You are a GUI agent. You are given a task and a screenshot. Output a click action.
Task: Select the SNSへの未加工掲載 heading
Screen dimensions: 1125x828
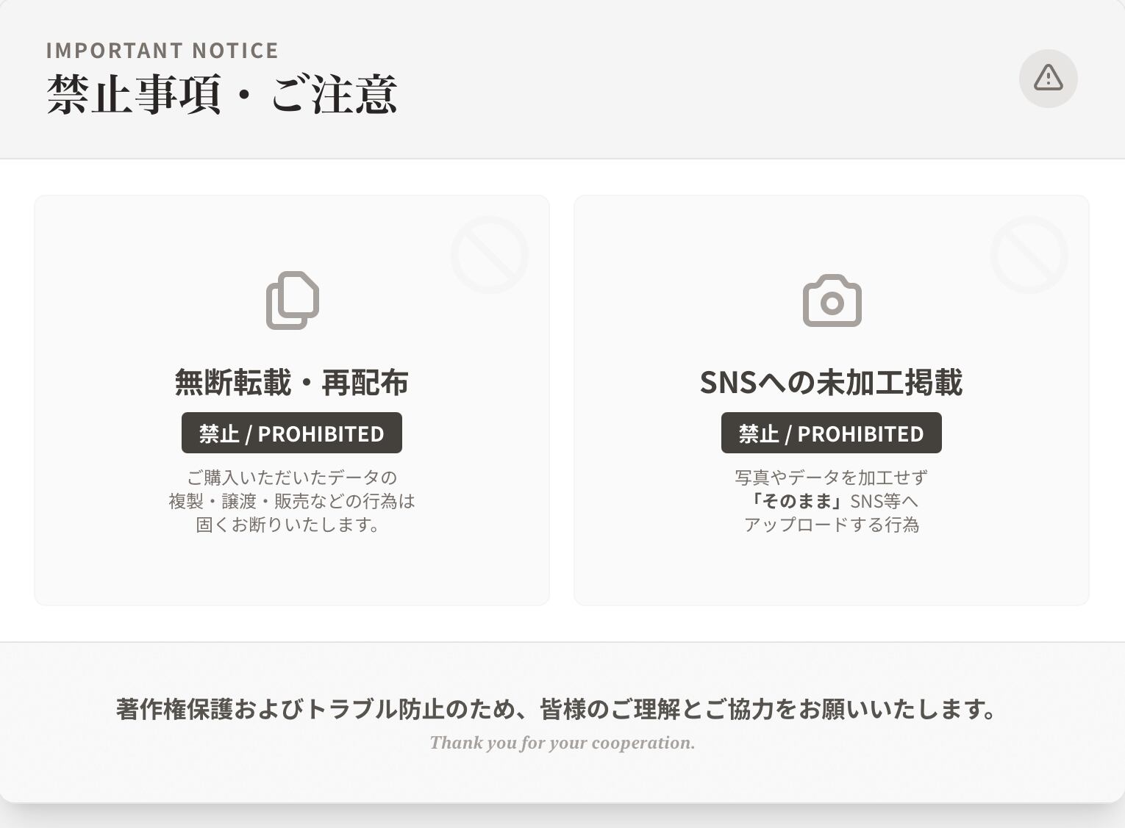coord(832,382)
